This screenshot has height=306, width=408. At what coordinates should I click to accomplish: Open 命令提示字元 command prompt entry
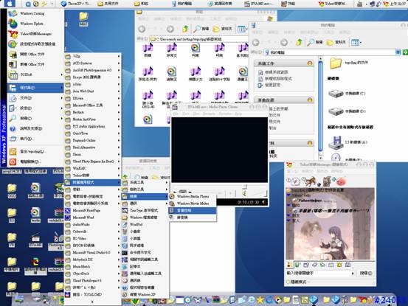coord(145,252)
